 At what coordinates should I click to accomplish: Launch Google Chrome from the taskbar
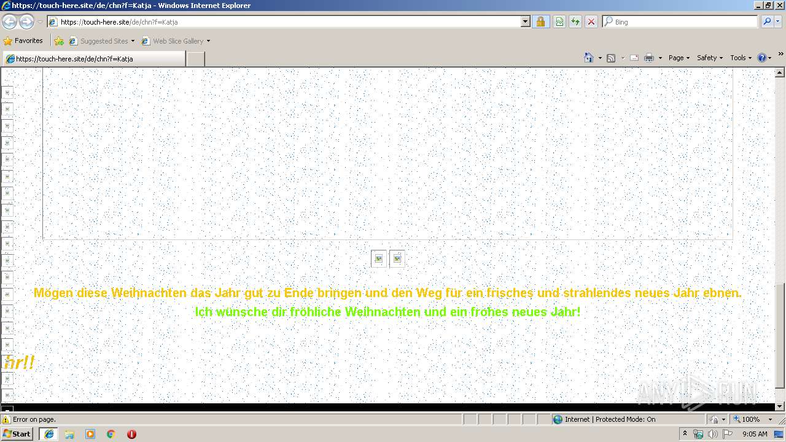click(111, 434)
